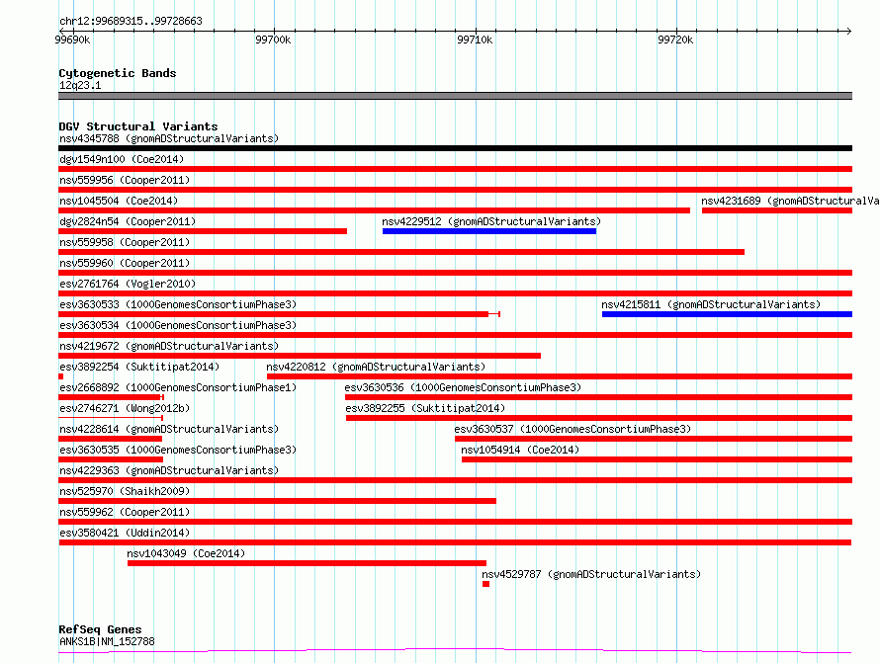Click the esv3630533 (1000GenomesConsortiumPhase3) label

(178, 304)
